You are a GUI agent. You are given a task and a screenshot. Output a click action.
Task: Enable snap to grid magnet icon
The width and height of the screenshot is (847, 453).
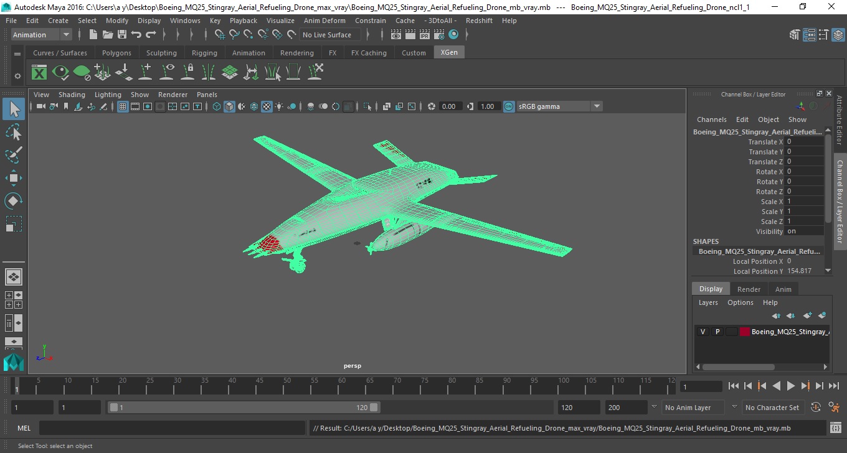pos(220,35)
